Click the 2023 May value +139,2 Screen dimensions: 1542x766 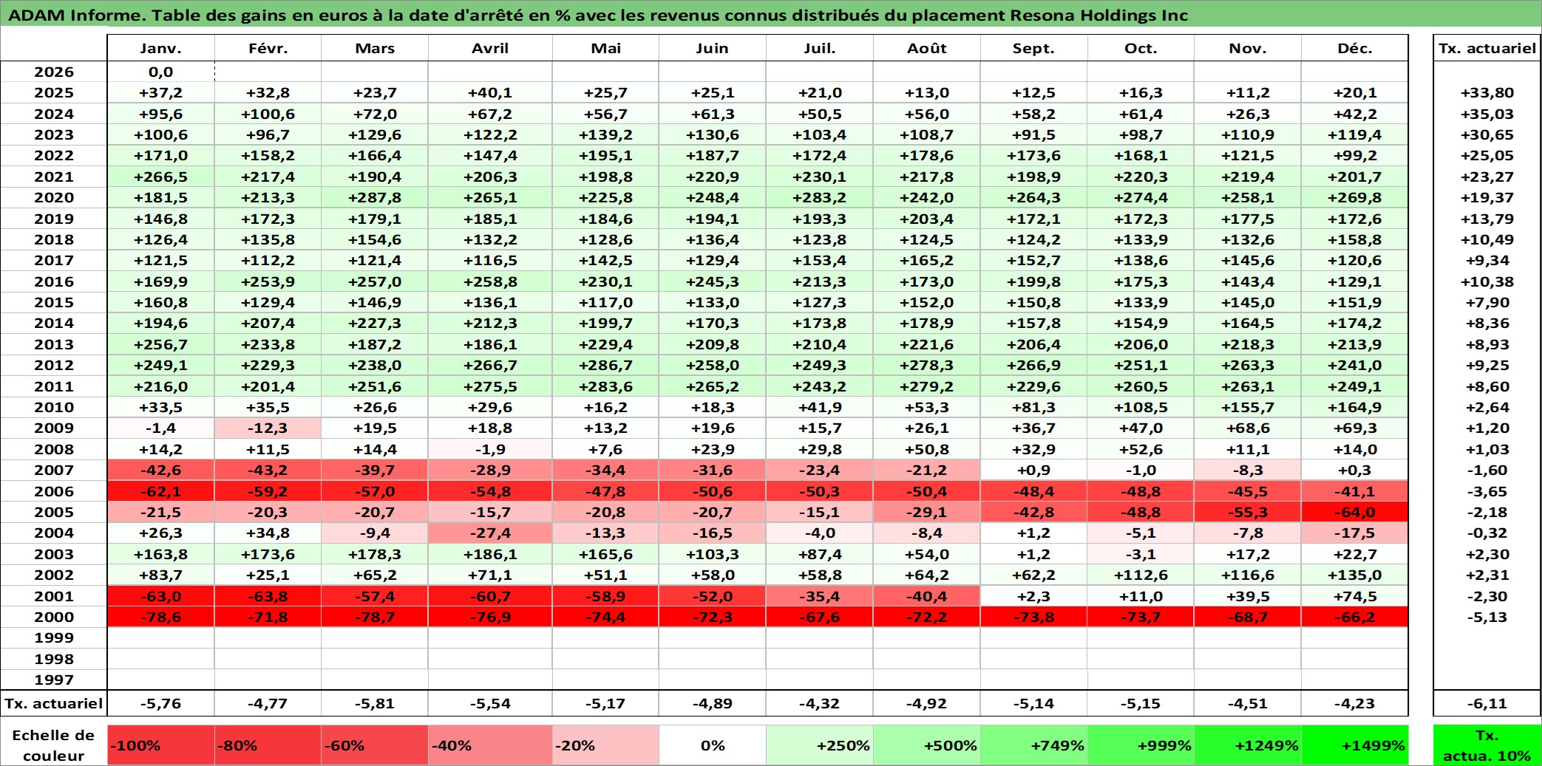[x=605, y=134]
